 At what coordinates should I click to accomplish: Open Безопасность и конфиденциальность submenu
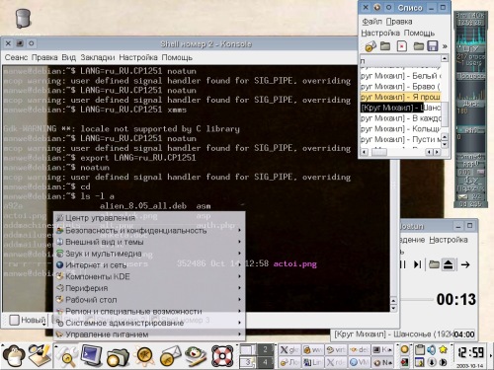click(149, 231)
